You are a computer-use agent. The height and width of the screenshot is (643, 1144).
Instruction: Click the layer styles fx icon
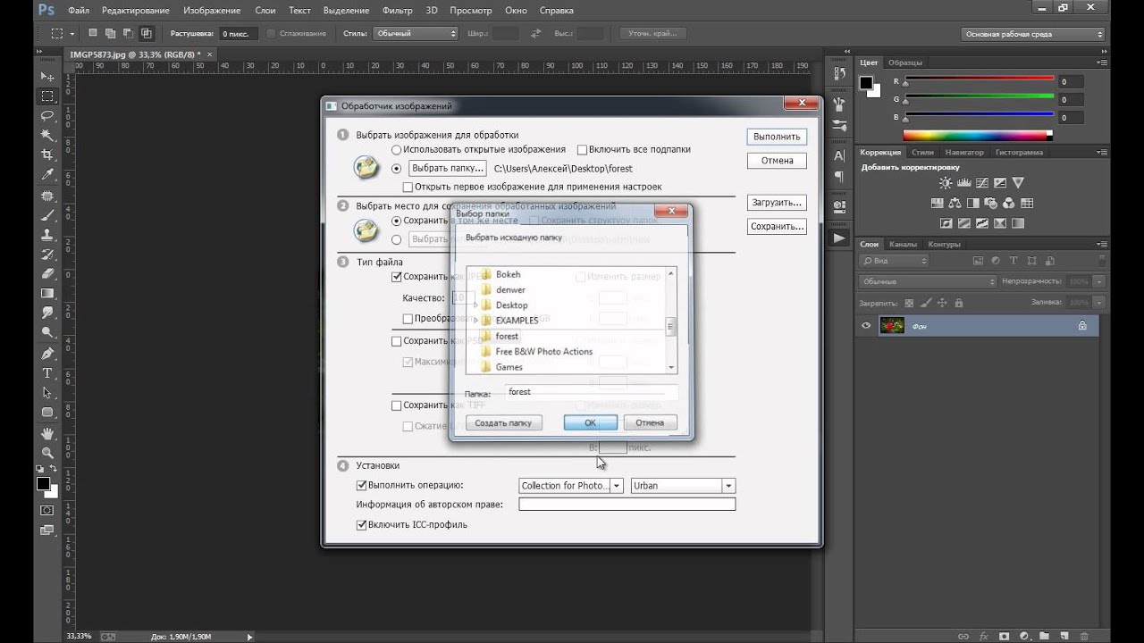point(983,637)
